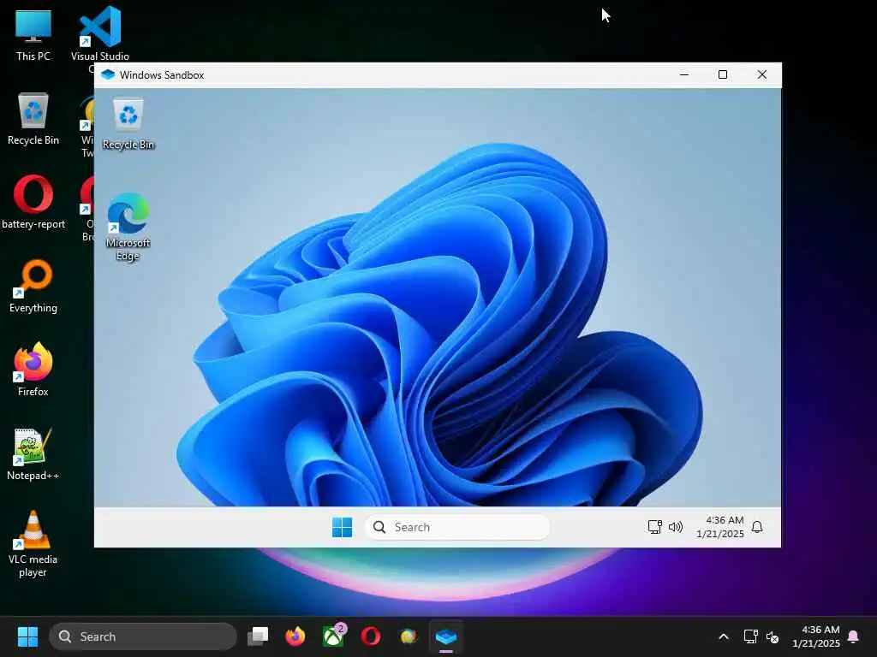Viewport: 877px width, 657px height.
Task: Open Xbox app from the host taskbar
Action: (x=333, y=636)
